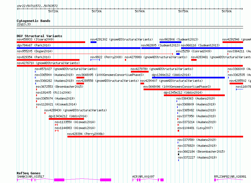251x183 pixels.
Task: Open the nsv962806 (Sudmant2013) variant
Action: click(179, 39)
